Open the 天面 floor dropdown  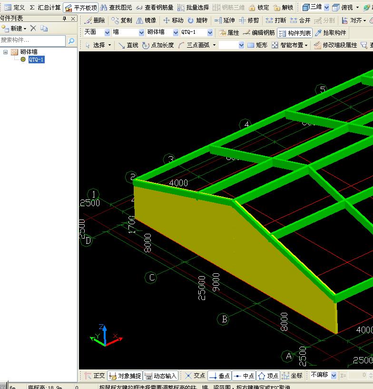coord(107,32)
